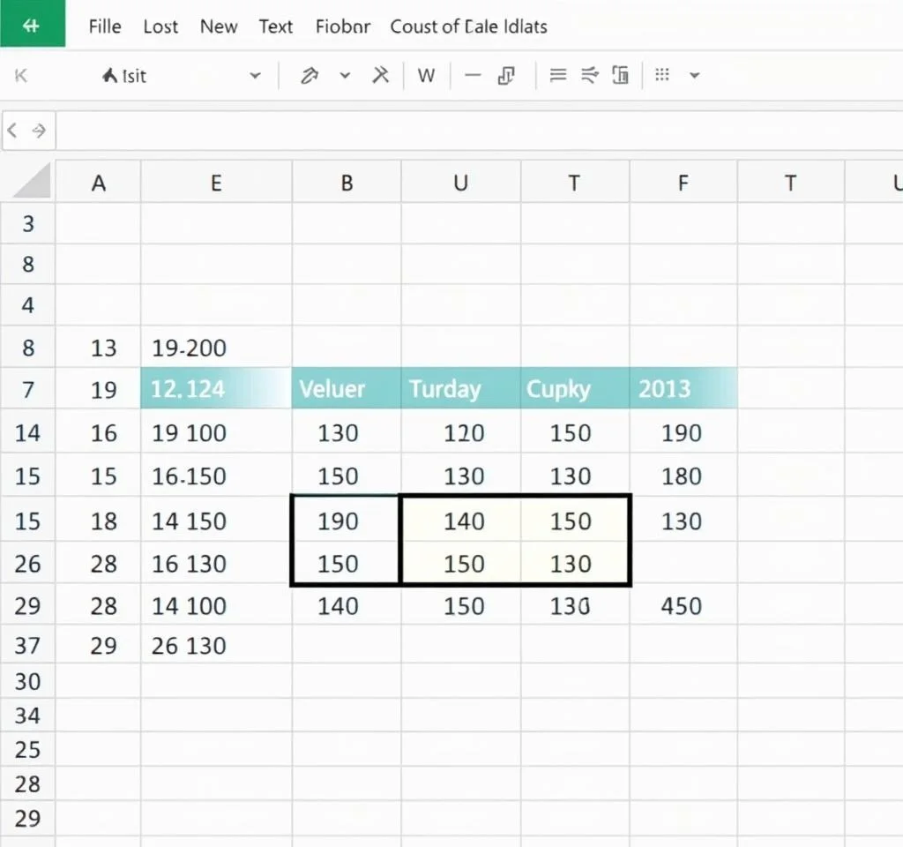Click the overlapping pages icon in toolbar

click(x=506, y=76)
